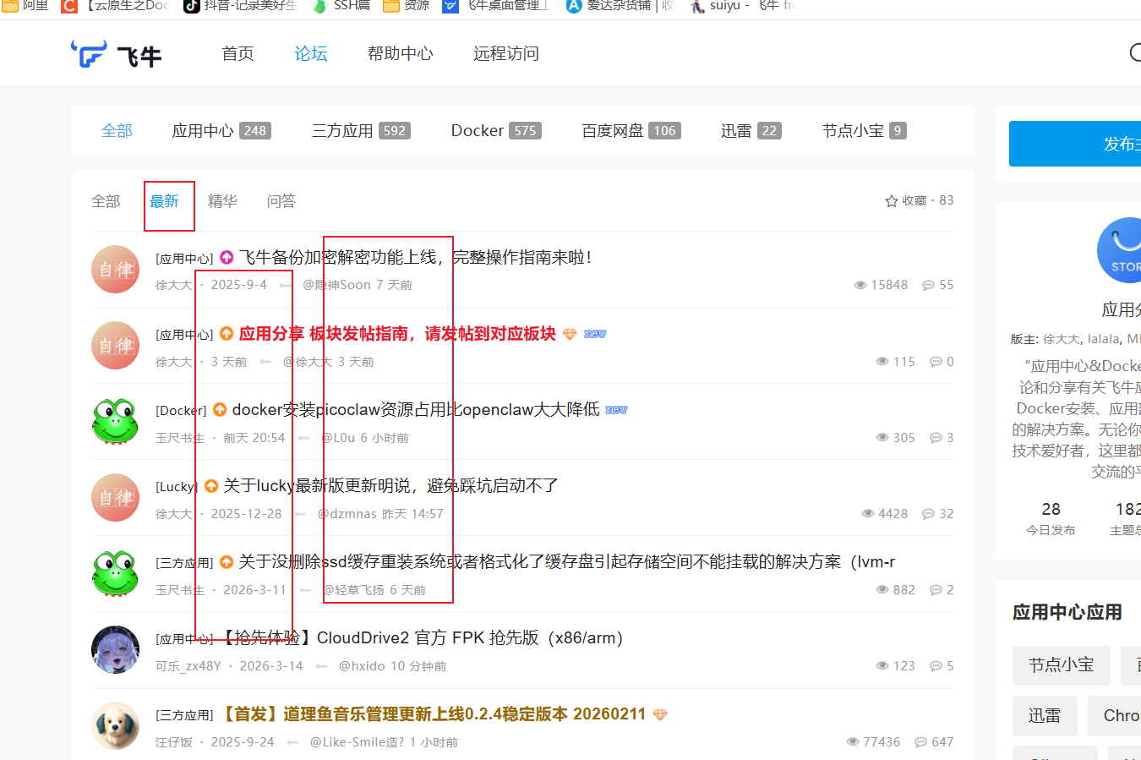The width and height of the screenshot is (1141, 760).
Task: Open the post 飞牛备份加密解密功能上线，完整操作指南来啦
Action: [416, 257]
